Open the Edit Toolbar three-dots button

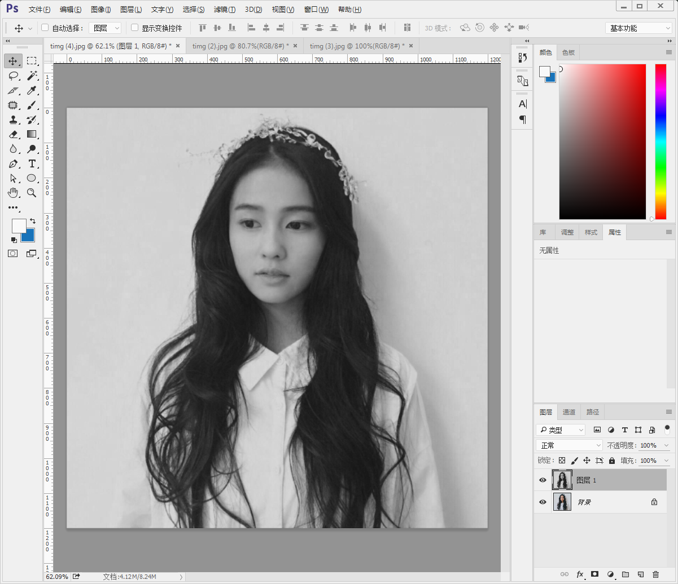pos(13,207)
